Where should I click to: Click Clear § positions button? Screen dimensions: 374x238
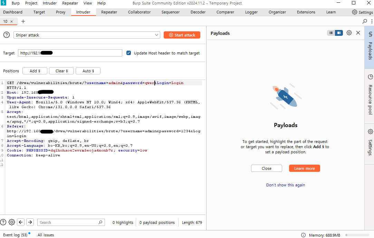[61, 71]
